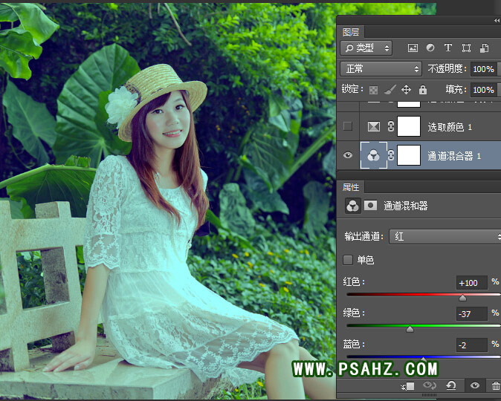Click the shape layer filter icon
Screen dimensions: 501x401
click(x=466, y=48)
